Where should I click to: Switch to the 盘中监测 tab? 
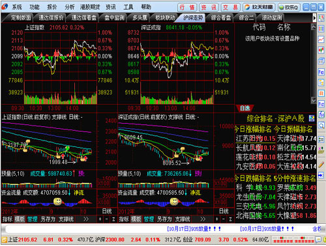coord(114,18)
